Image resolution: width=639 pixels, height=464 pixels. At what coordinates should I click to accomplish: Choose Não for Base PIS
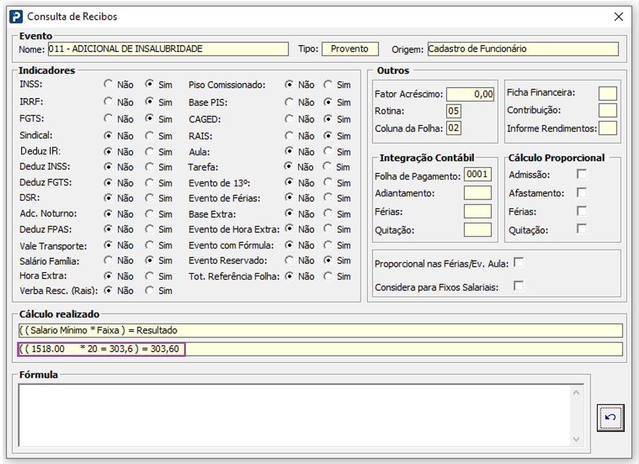pyautogui.click(x=289, y=102)
